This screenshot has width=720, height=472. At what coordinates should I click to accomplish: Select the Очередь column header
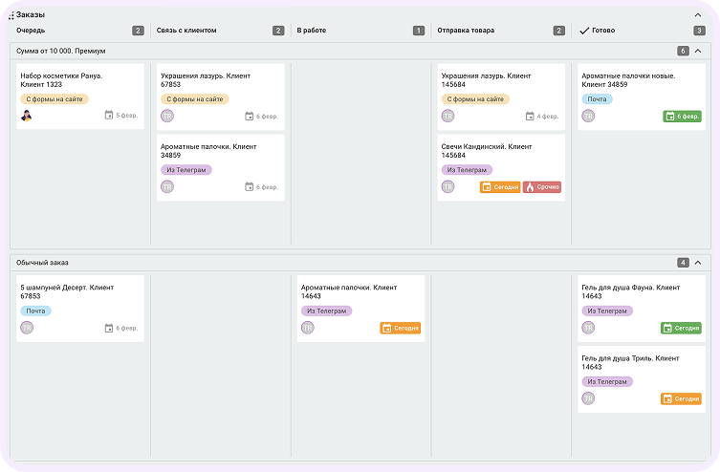click(x=31, y=31)
